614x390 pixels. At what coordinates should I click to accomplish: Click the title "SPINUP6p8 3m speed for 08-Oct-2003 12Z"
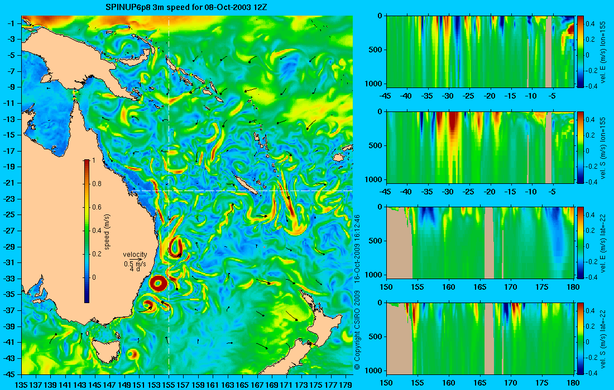(x=186, y=7)
